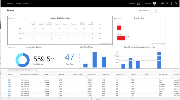Image resolution: width=180 pixels, height=100 pixels.
Task: Open the New Version dropdown
Action: (x=144, y=11)
